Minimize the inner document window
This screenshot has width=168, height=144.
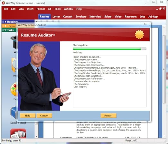point(157,9)
